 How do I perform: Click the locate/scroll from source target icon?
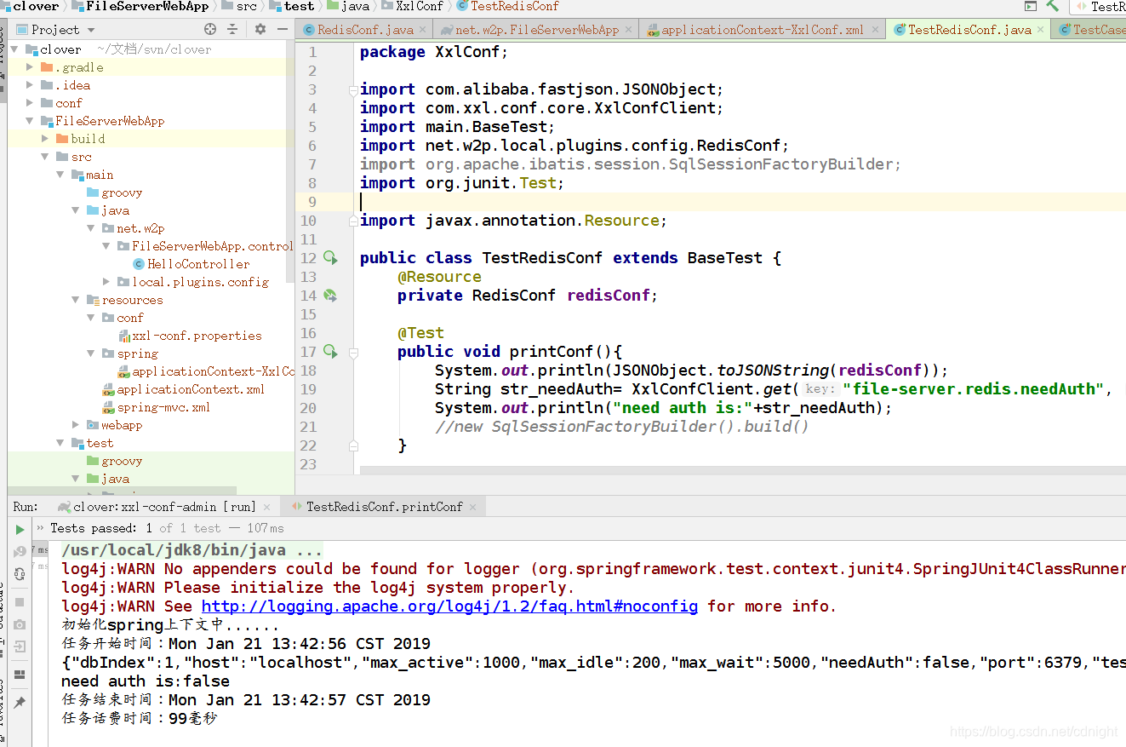210,29
